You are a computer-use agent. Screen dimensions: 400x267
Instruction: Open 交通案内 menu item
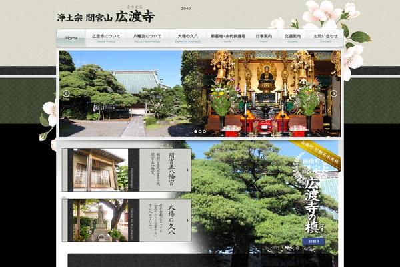pos(293,38)
